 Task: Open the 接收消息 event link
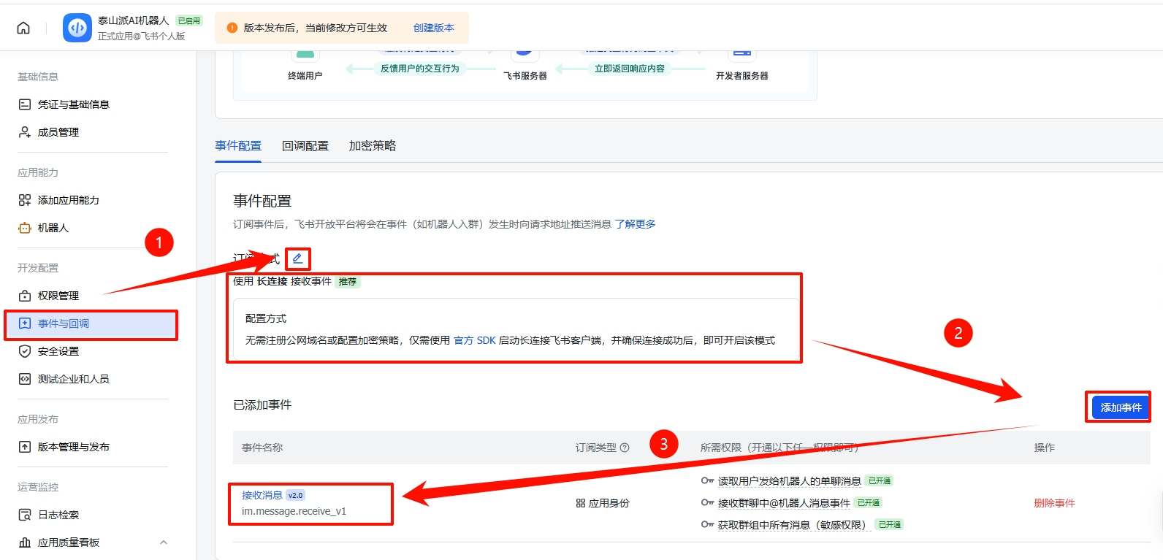(x=262, y=495)
